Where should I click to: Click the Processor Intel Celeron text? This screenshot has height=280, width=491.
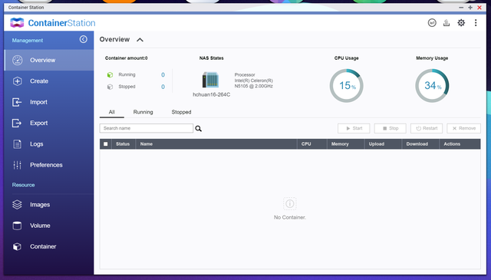[x=254, y=81]
